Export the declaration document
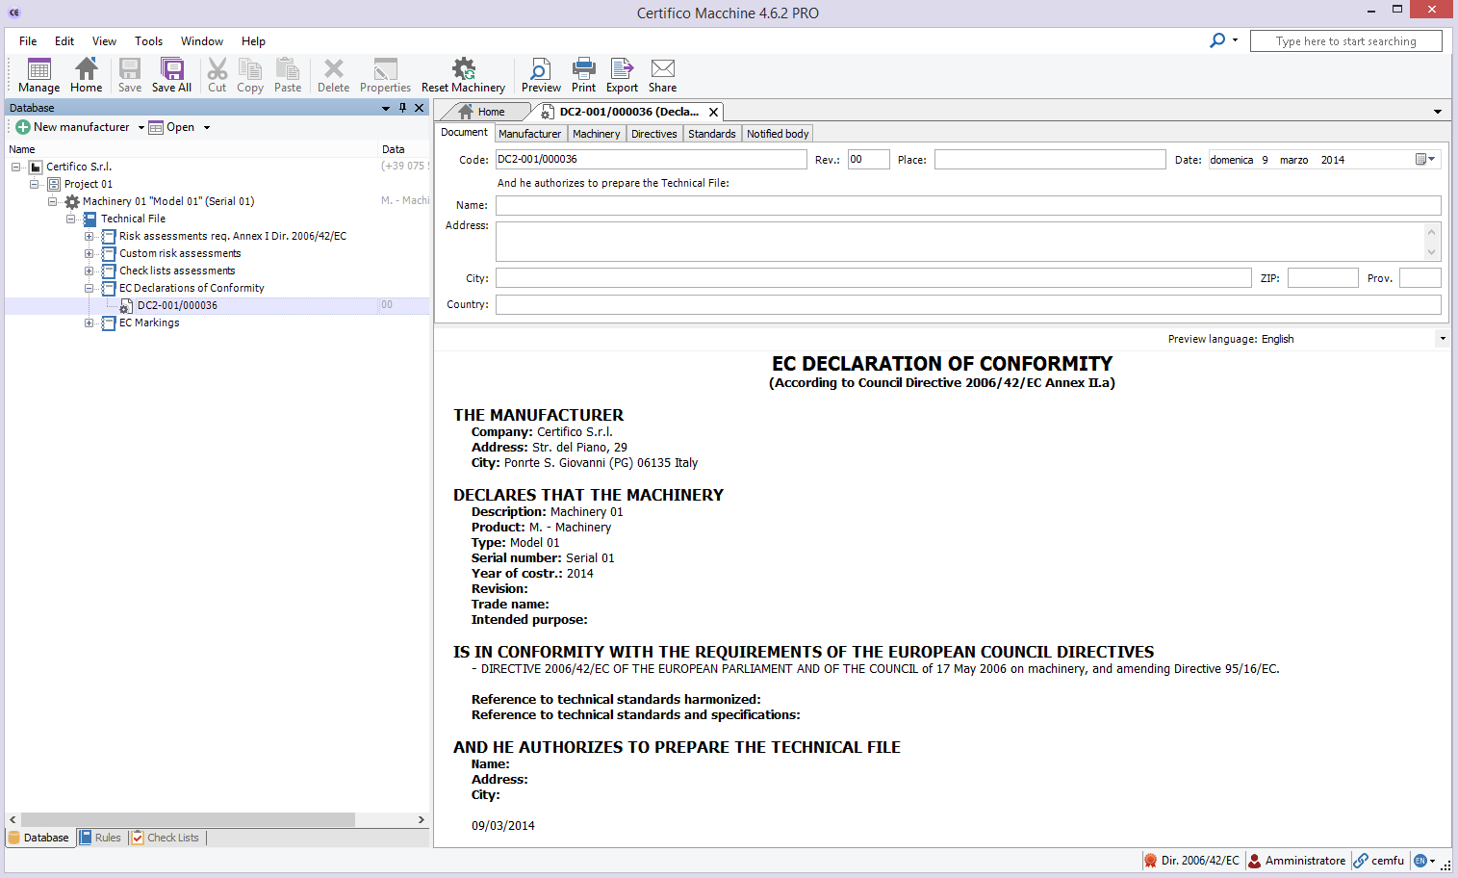Image resolution: width=1458 pixels, height=878 pixels. click(x=622, y=75)
